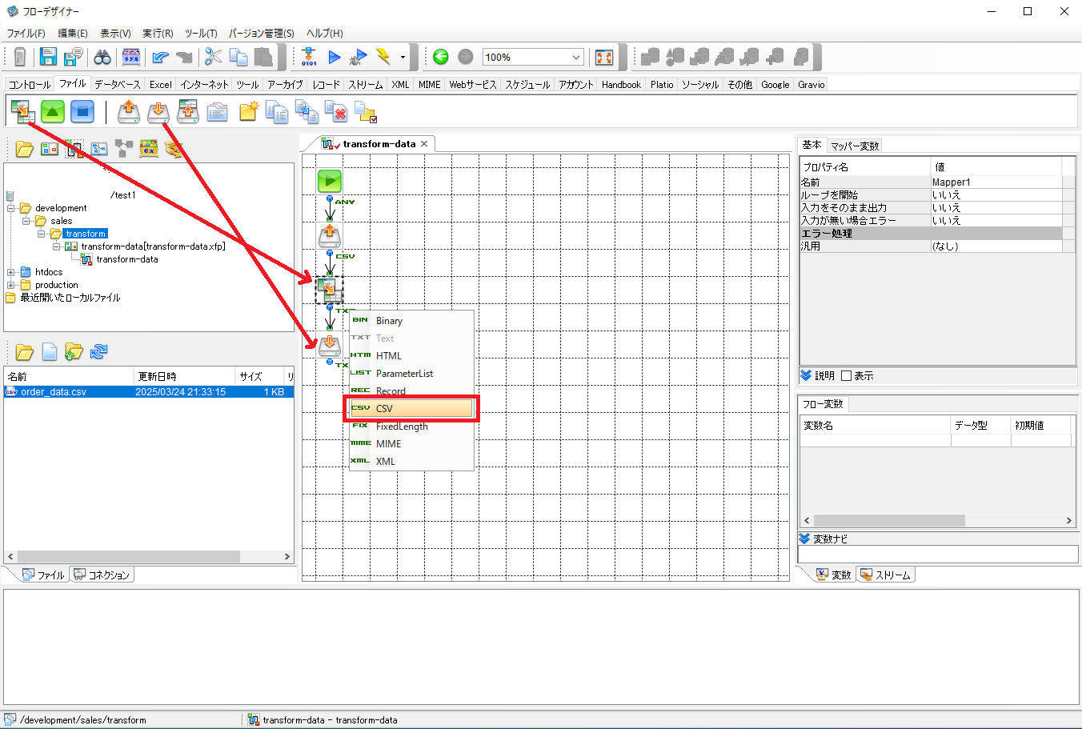
Task: Select the FileGet node on the canvas
Action: point(330,235)
